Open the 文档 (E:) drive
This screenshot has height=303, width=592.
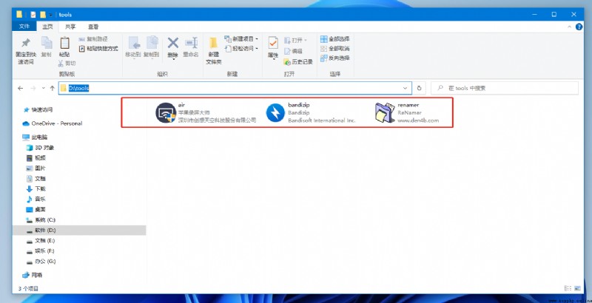pos(41,240)
